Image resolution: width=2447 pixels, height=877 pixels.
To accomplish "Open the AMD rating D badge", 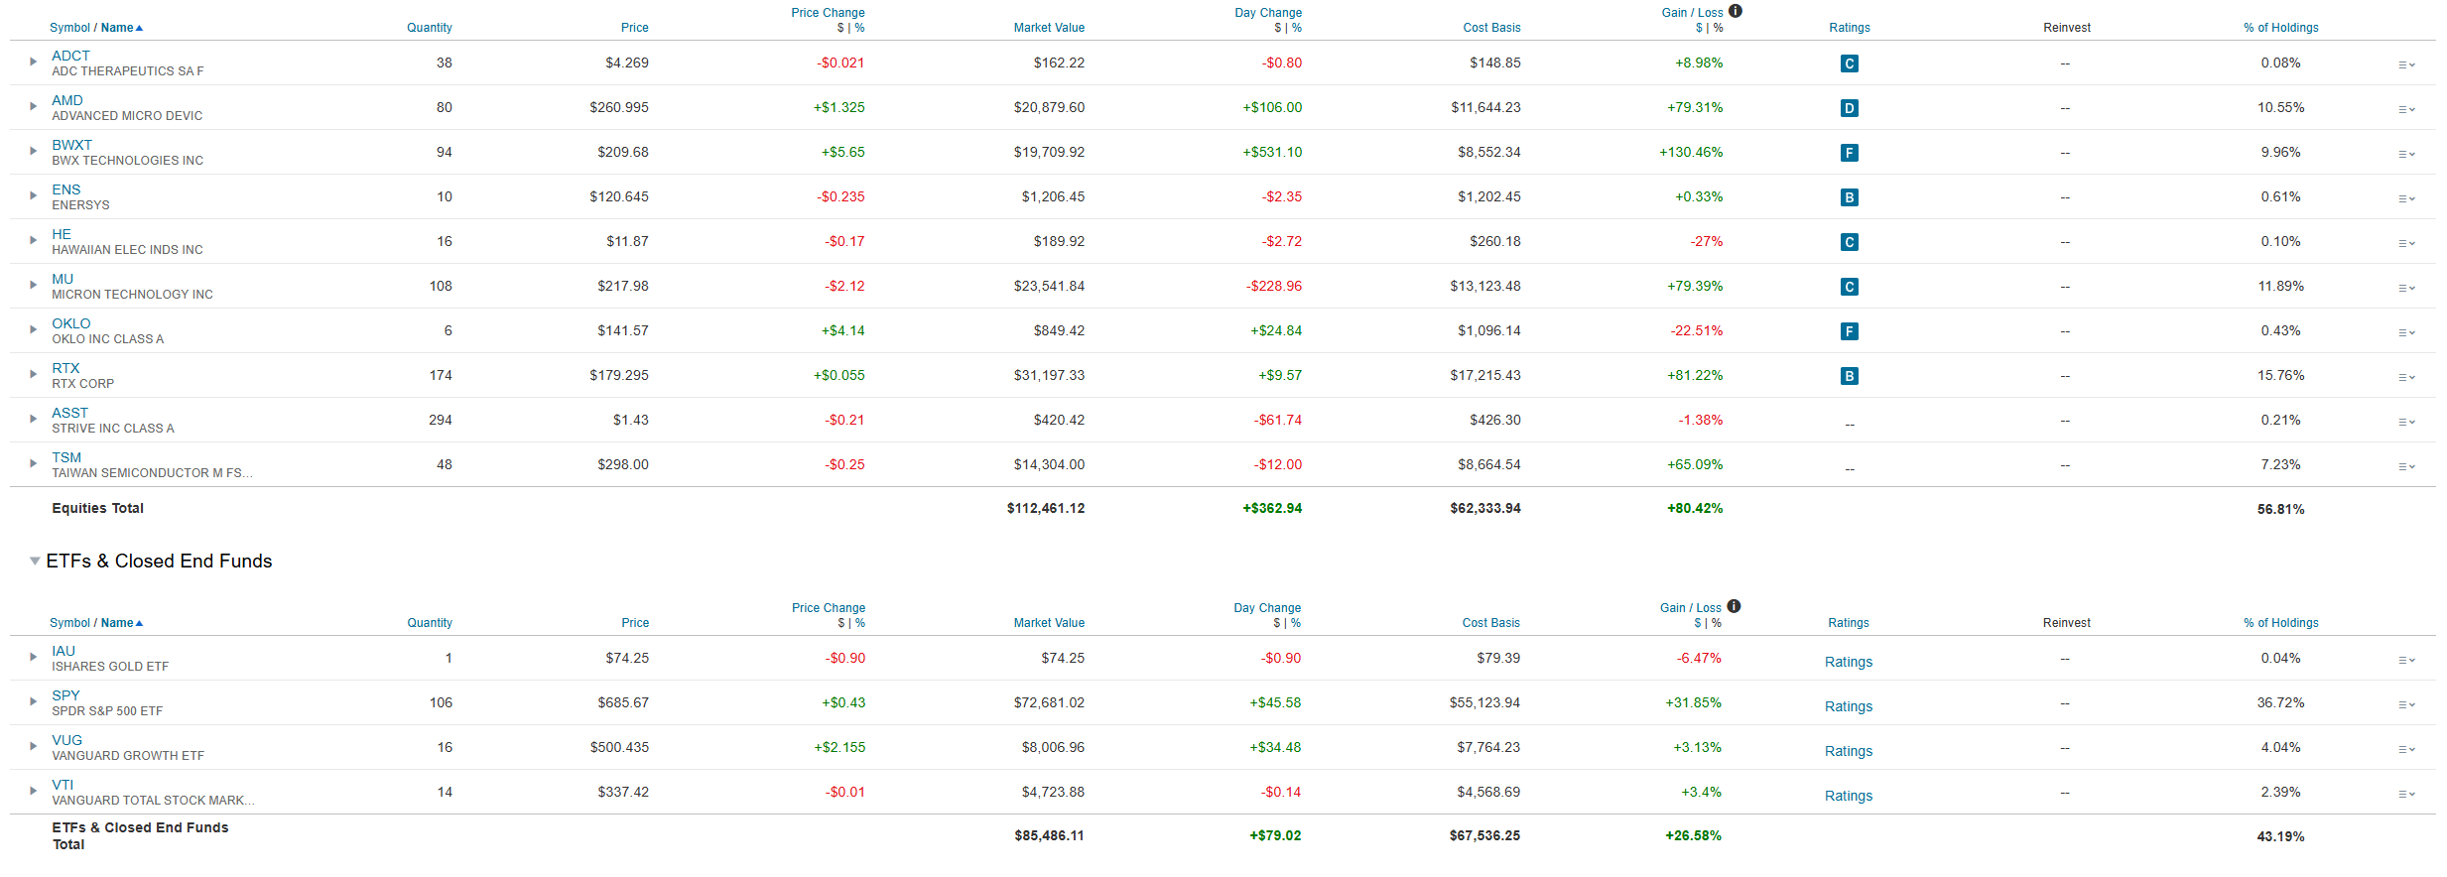I will (x=1849, y=108).
